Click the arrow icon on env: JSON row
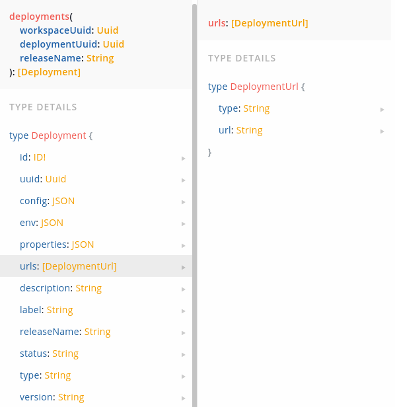 (x=183, y=224)
